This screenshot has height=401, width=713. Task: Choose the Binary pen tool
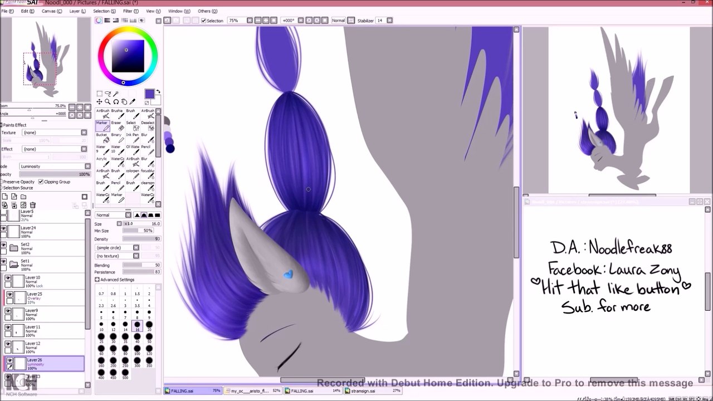tap(116, 138)
